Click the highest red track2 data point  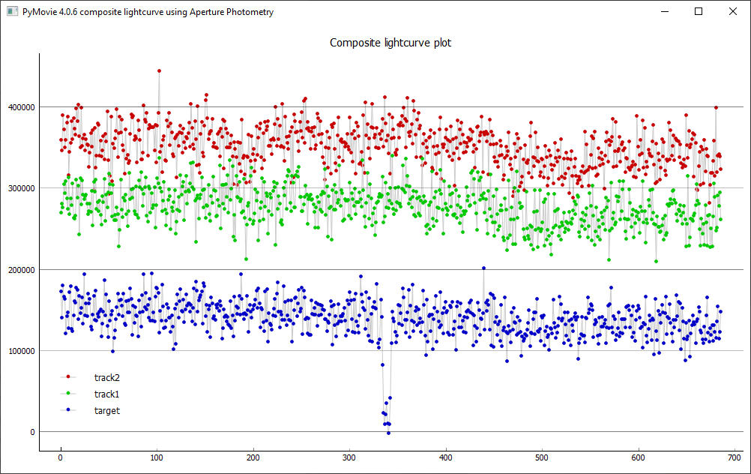[x=159, y=71]
